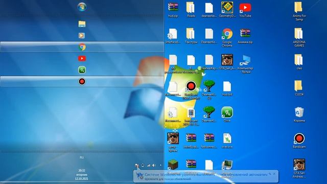Open the network signal tray icon
Screen dimensions: 327x184
148,165
